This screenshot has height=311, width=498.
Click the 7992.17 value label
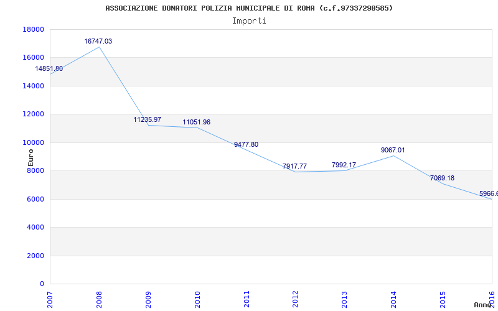(x=344, y=165)
